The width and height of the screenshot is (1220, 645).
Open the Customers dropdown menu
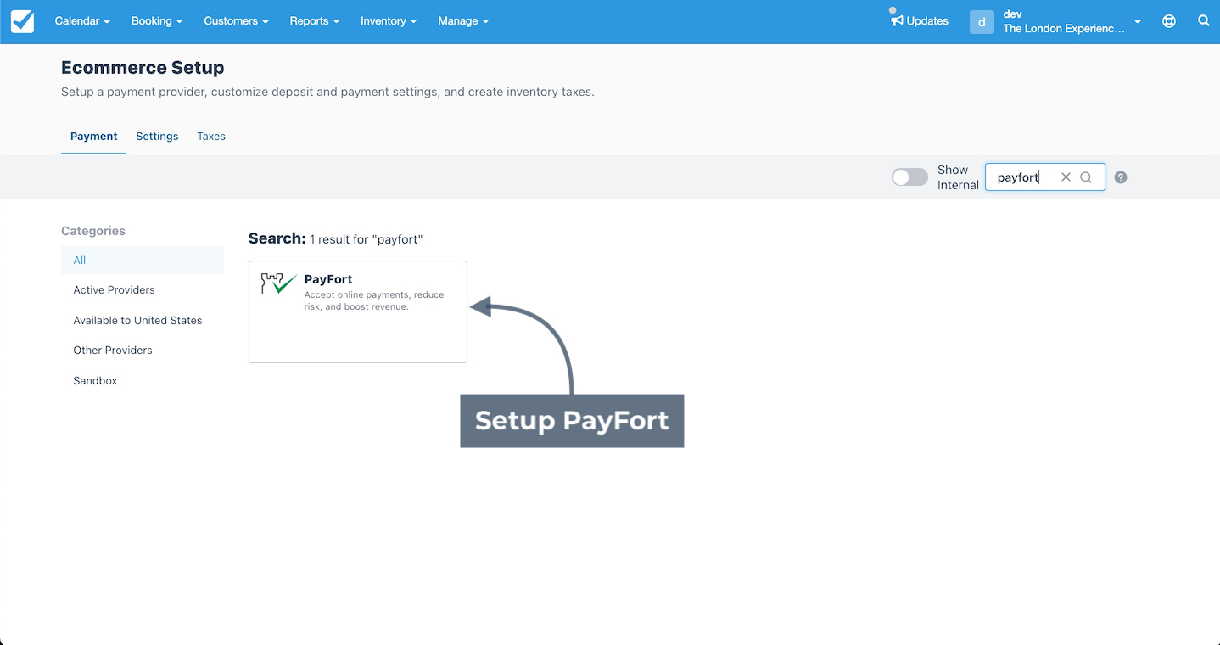point(236,21)
